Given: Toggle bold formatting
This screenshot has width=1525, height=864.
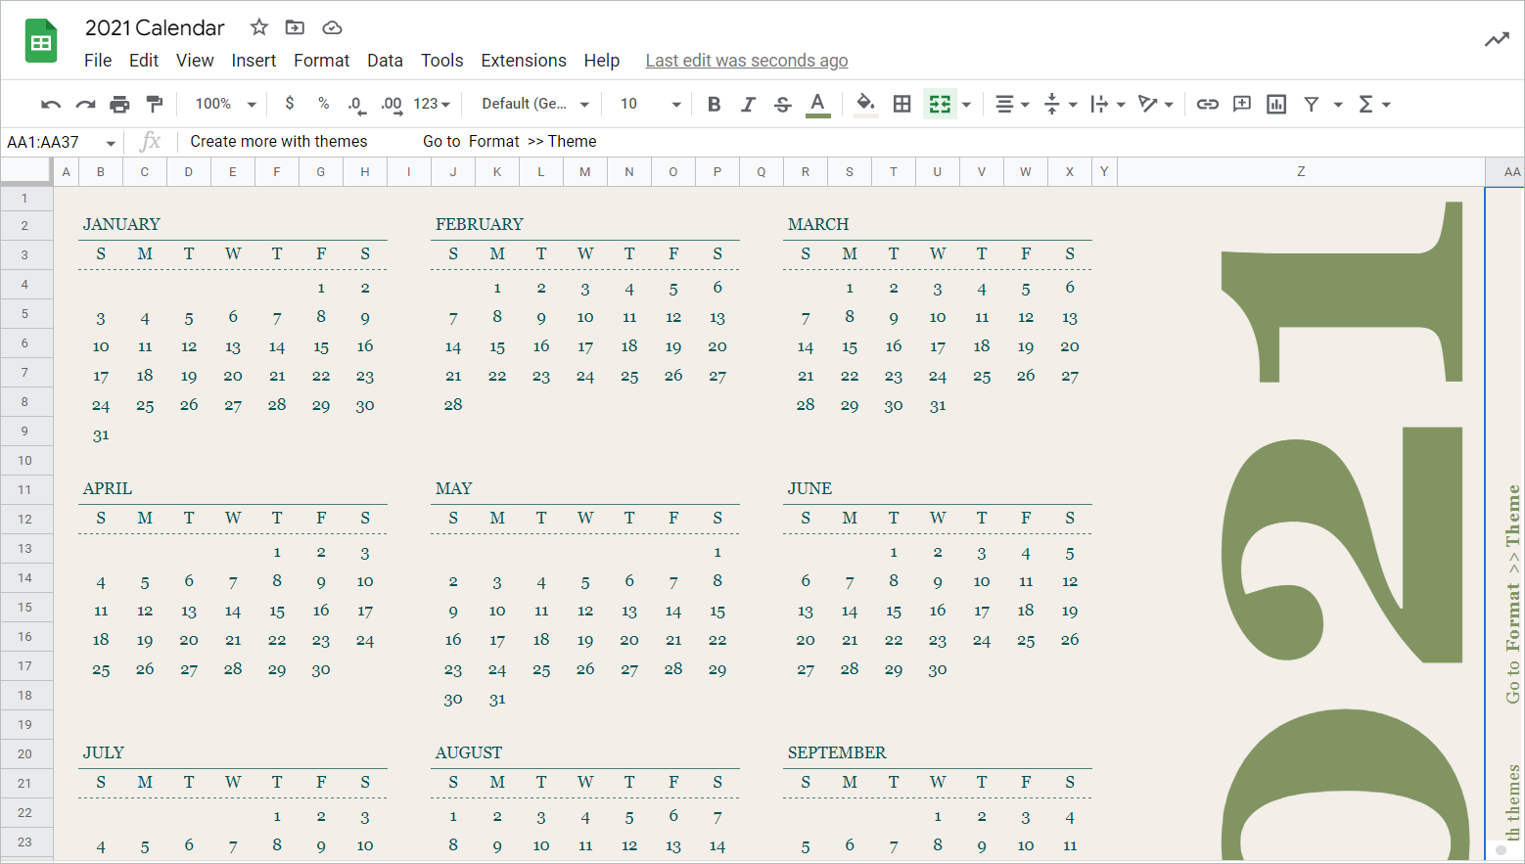Looking at the screenshot, I should pyautogui.click(x=714, y=103).
